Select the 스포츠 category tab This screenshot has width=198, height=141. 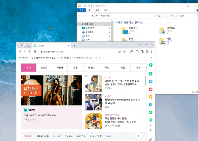44,68
